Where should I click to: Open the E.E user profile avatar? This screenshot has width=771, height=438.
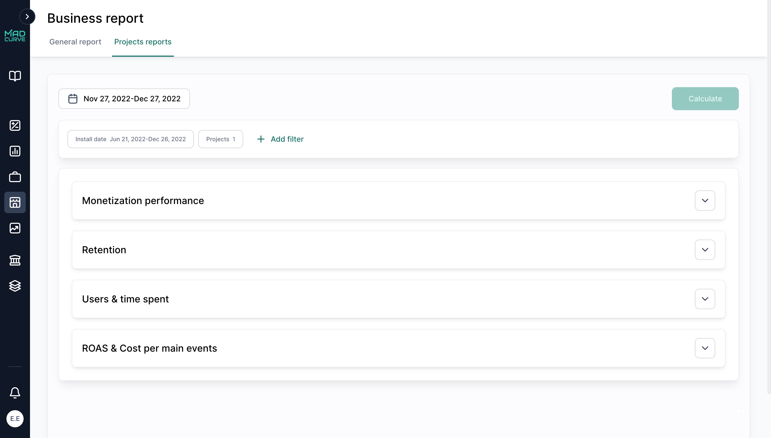pyautogui.click(x=15, y=418)
